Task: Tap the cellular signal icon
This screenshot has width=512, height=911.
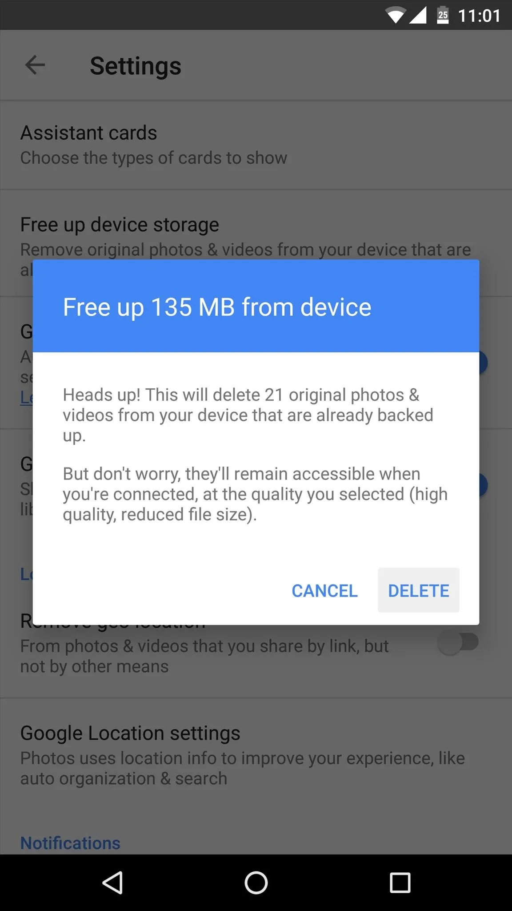Action: pos(418,16)
